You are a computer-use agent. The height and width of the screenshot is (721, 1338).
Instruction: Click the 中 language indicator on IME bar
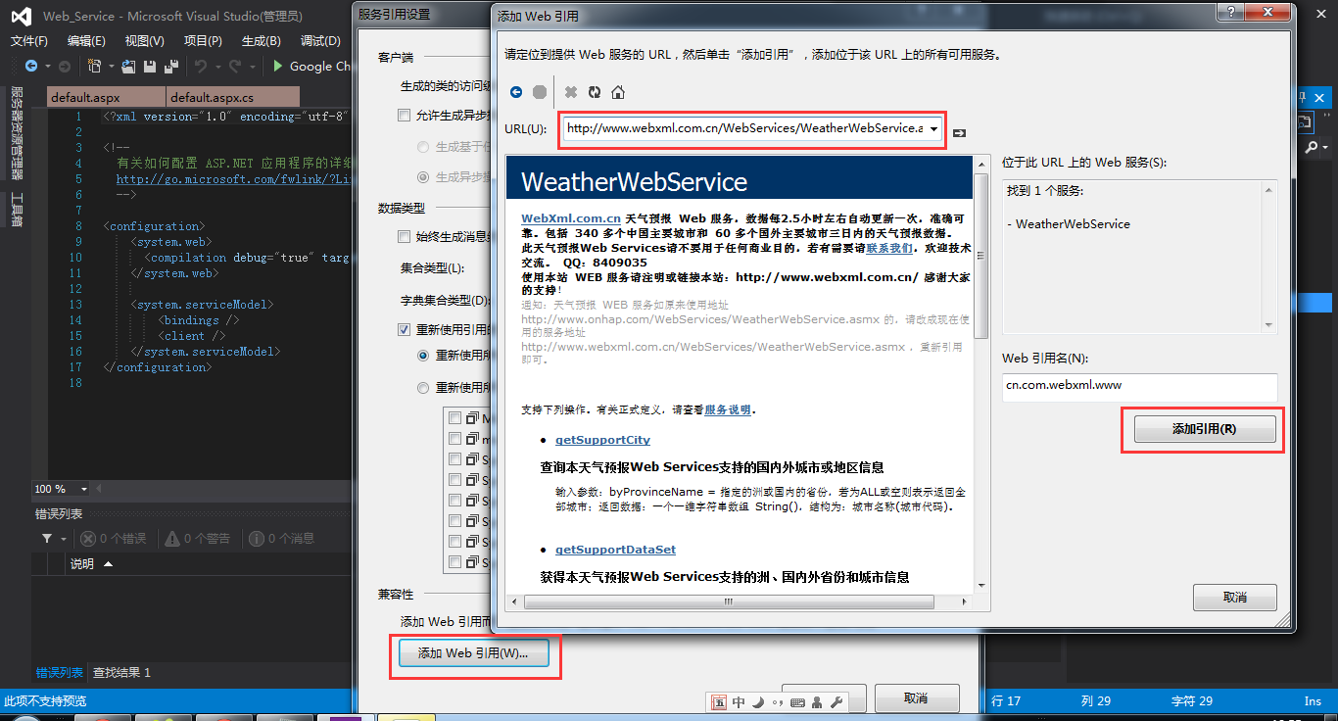click(739, 701)
